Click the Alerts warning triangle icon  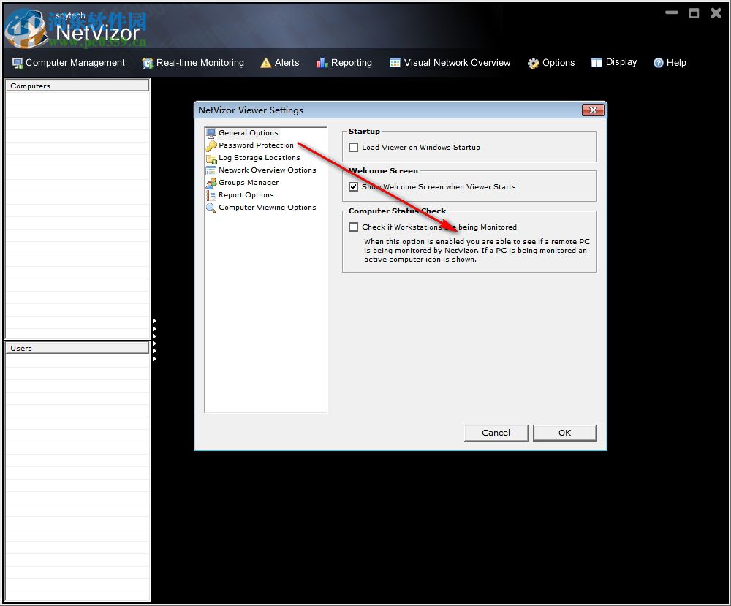pos(268,62)
